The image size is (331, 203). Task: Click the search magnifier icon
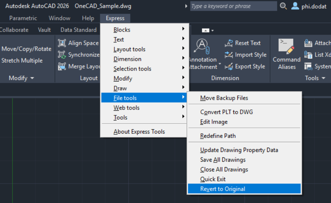(283, 6)
